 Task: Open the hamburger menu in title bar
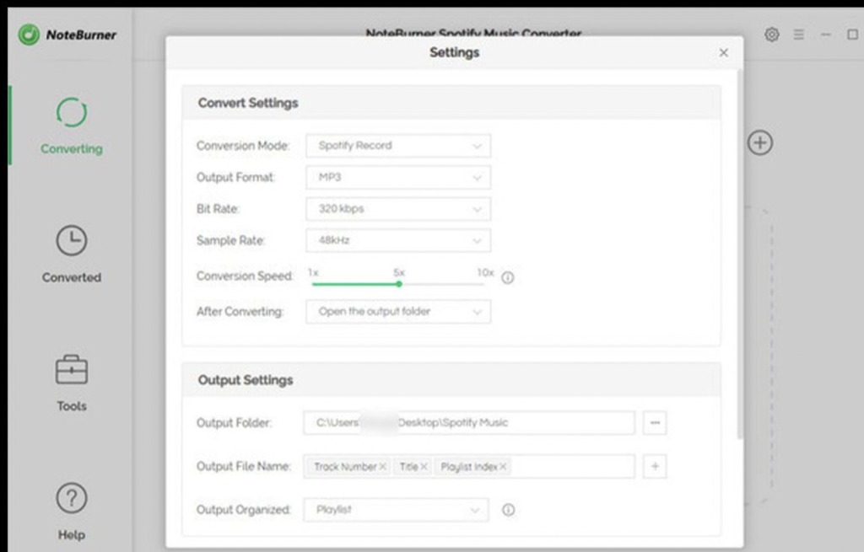coord(798,35)
